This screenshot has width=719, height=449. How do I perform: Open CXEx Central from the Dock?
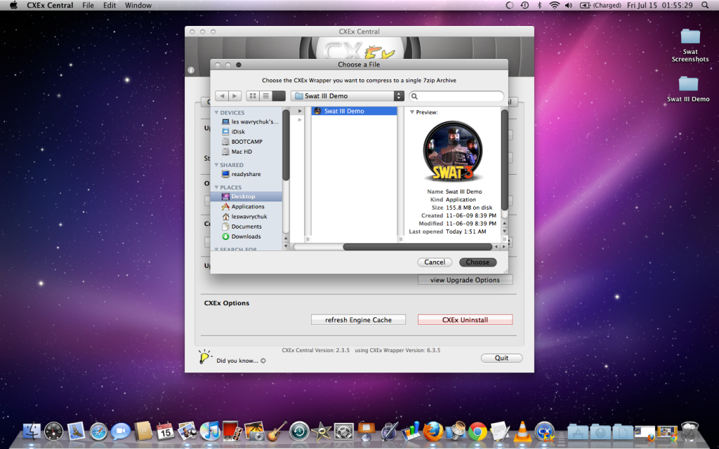(544, 431)
